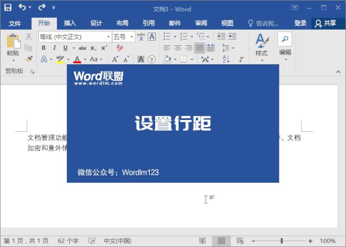Click the Cut scissors icon

pos(29,37)
